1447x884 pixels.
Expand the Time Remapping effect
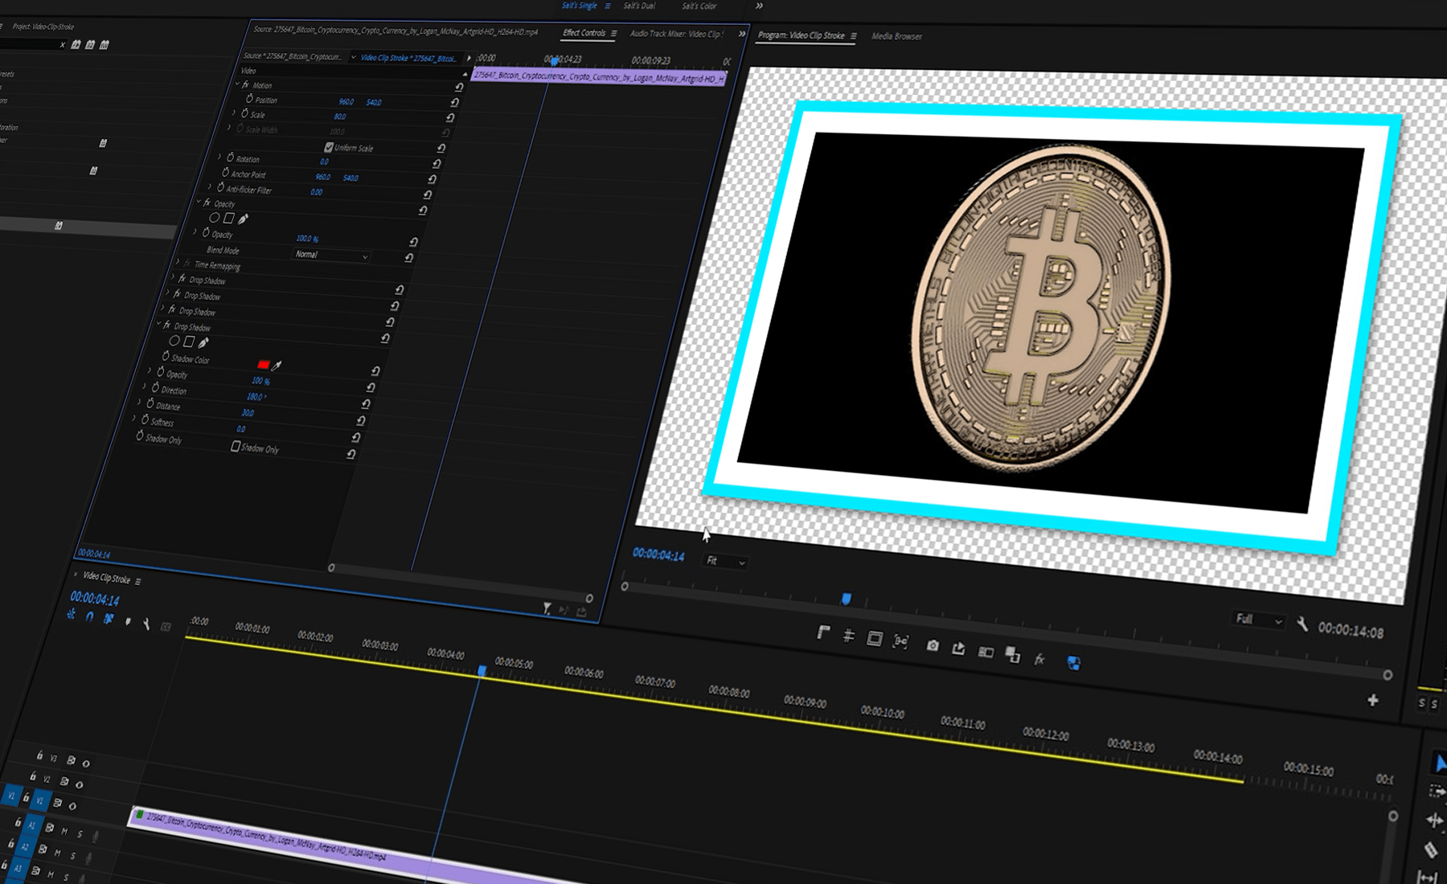click(x=178, y=263)
